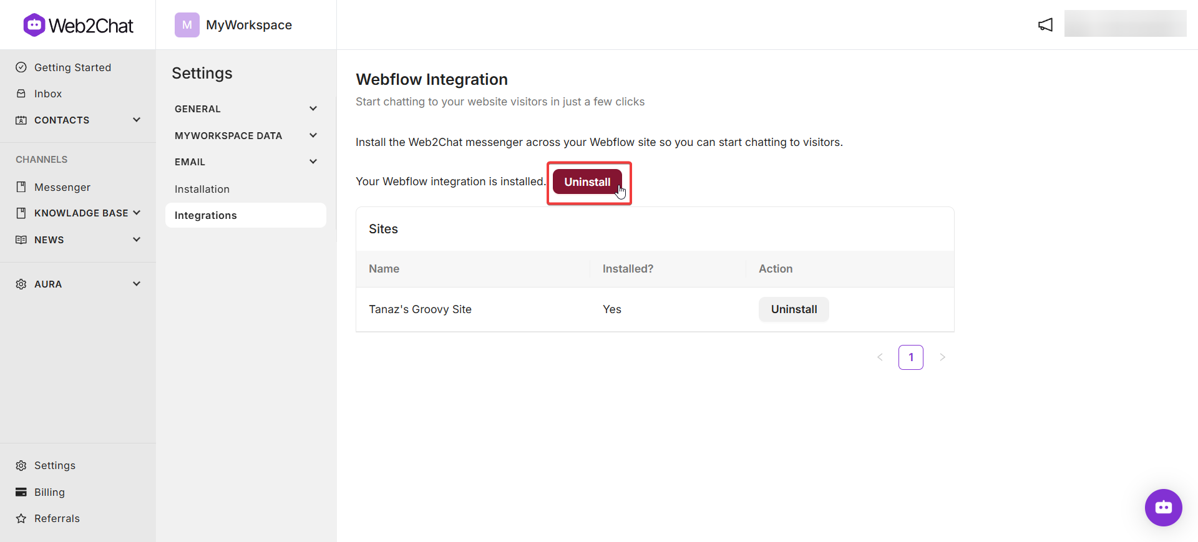
Task: Expand the MyWorkspace Data chevron
Action: (x=313, y=135)
